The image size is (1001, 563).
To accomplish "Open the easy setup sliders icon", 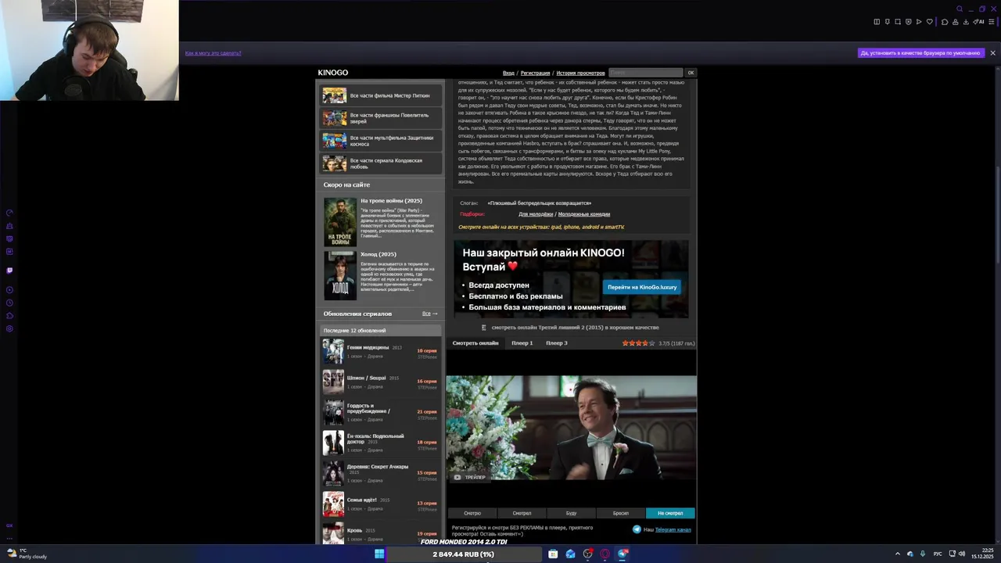I will tap(992, 22).
